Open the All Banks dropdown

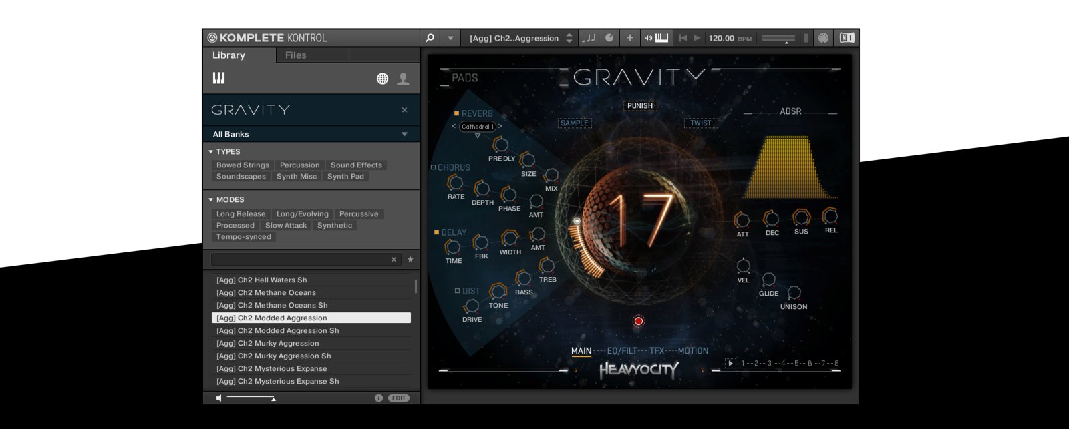(x=311, y=134)
